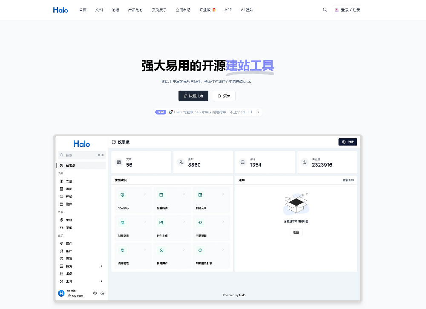Click the search magnifier icon in top navigation

[325, 10]
